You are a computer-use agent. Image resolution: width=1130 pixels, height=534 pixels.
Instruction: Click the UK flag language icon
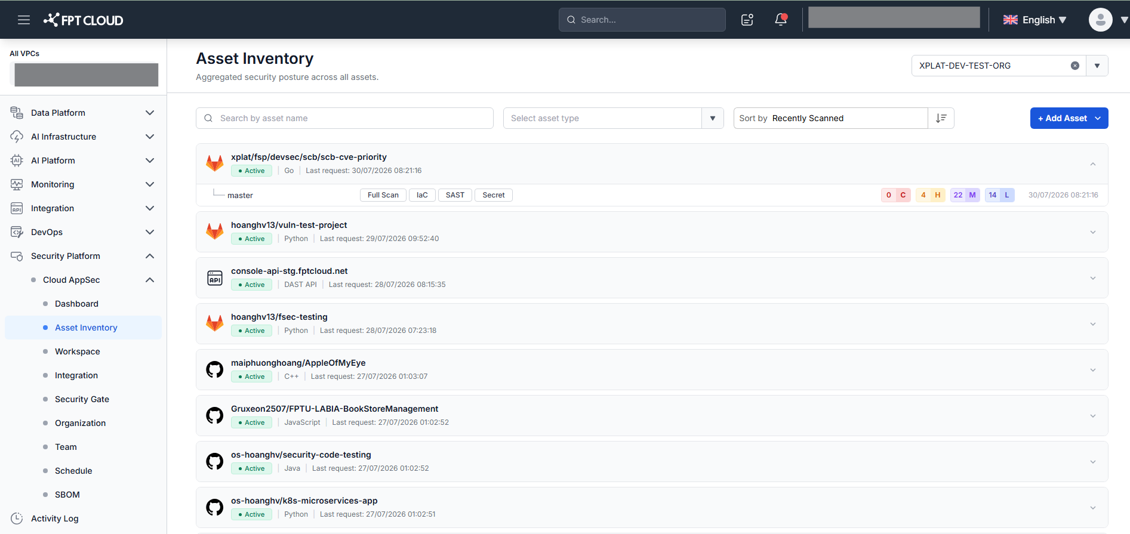1011,20
